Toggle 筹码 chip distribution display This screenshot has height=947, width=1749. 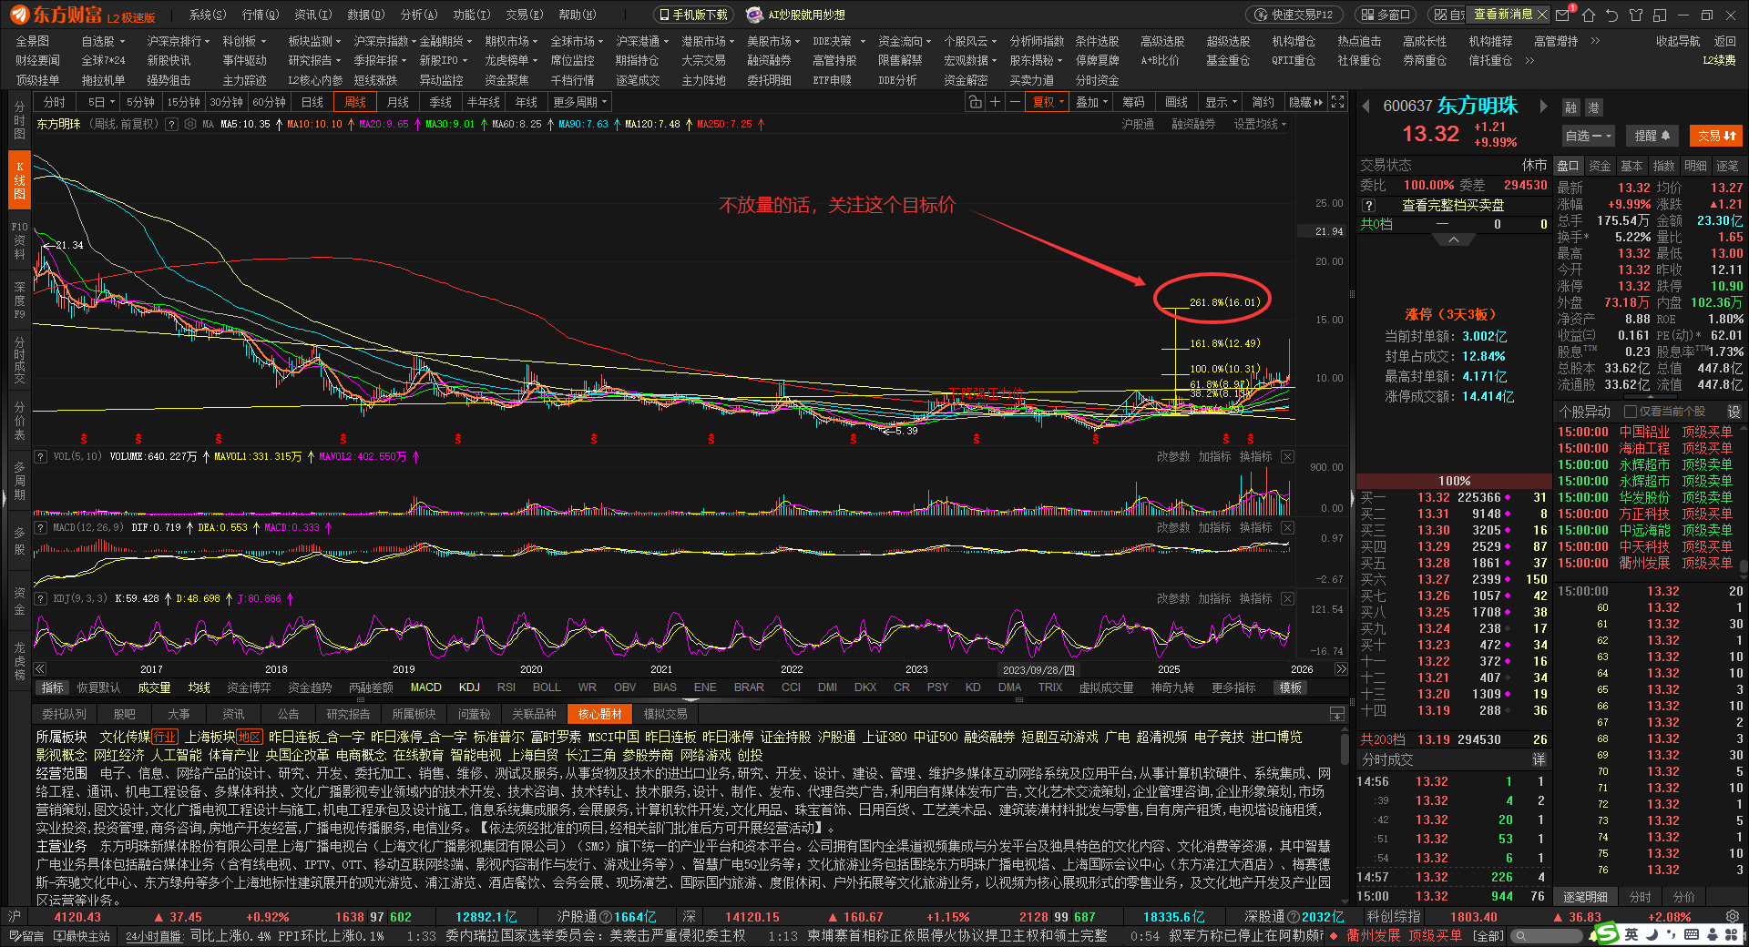tap(1133, 102)
